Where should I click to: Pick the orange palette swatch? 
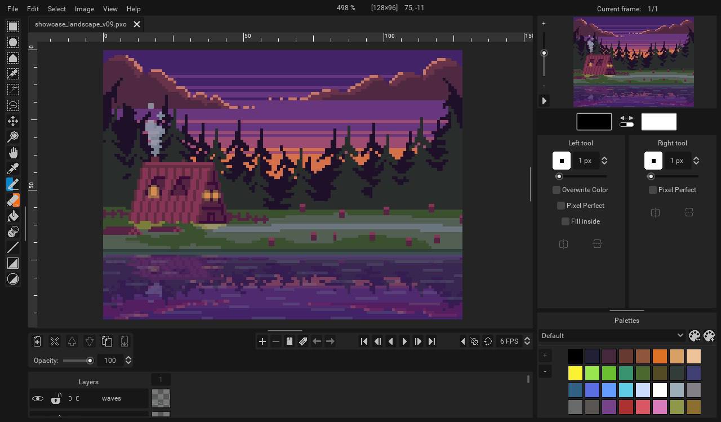tap(660, 356)
